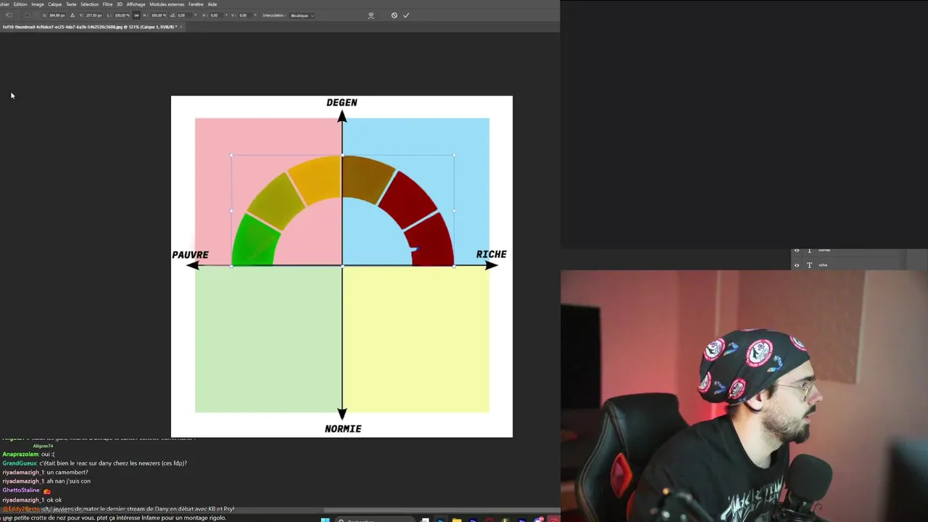
Task: Click the left-middle transform handle
Action: 231,210
